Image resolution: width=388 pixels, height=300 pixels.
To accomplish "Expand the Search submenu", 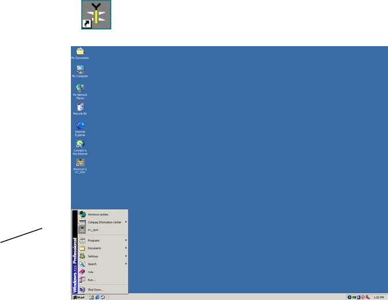I will 103,264.
